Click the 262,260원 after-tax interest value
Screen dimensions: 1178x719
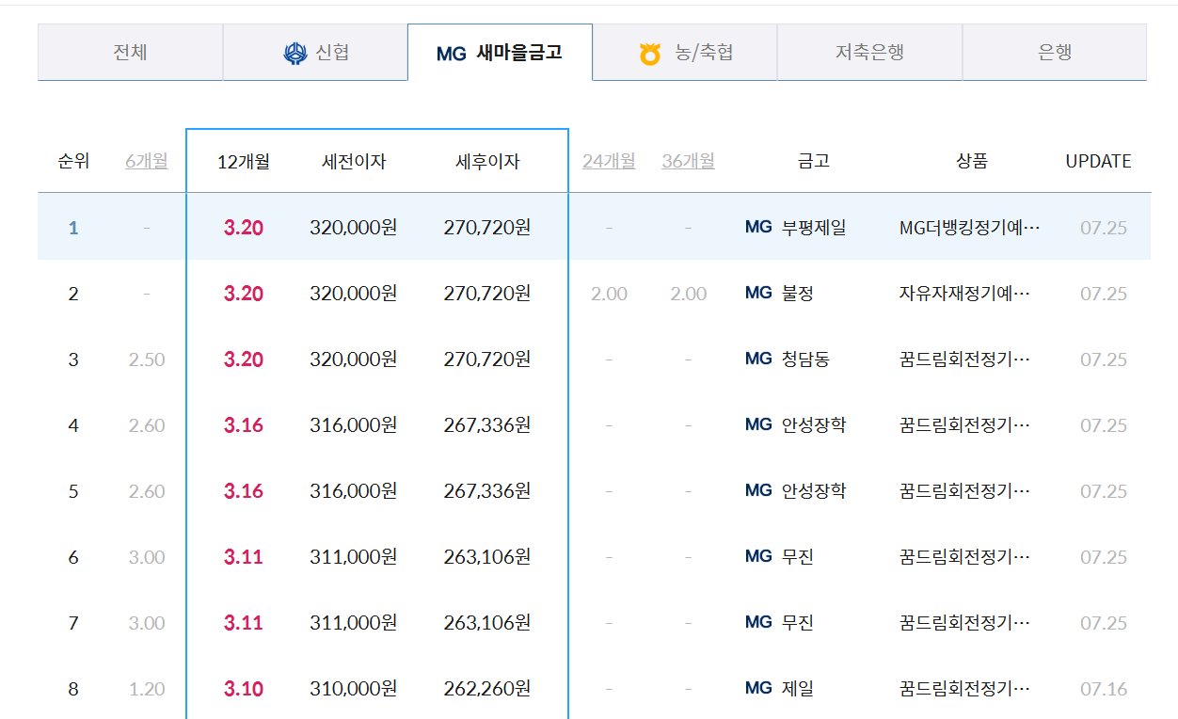tap(487, 689)
